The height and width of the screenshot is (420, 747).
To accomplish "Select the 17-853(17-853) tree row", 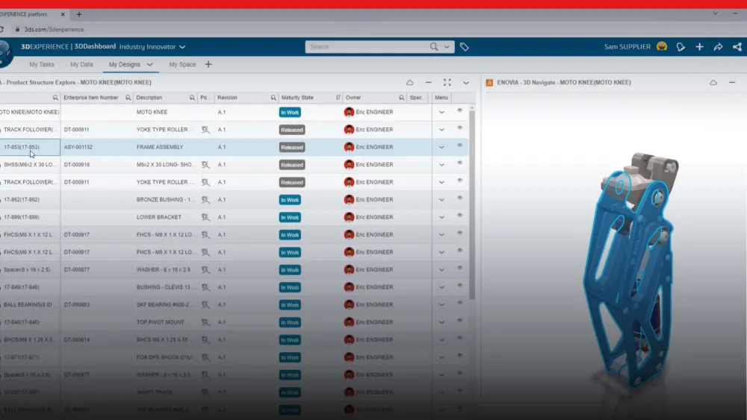I will click(x=22, y=147).
